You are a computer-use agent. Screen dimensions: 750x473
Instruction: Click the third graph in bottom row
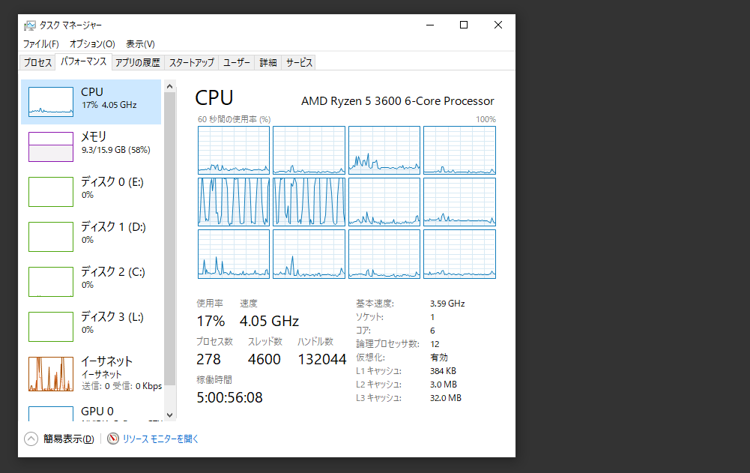pos(384,253)
